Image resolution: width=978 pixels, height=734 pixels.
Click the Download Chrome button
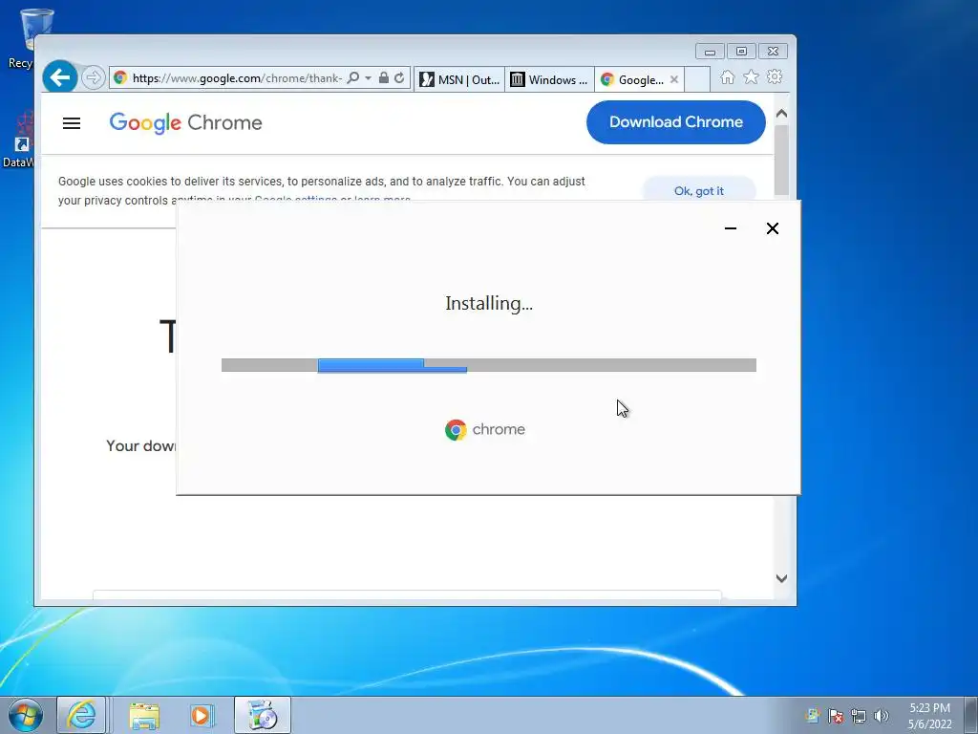pyautogui.click(x=676, y=121)
